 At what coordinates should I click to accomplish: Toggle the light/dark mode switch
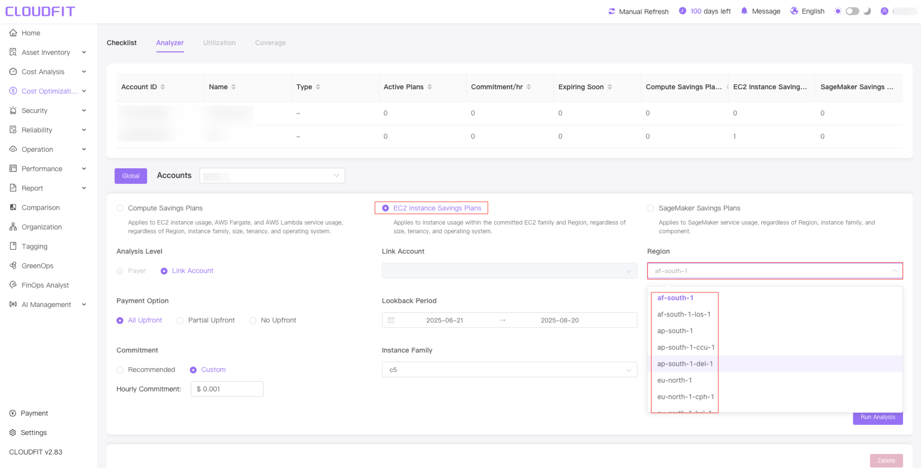click(853, 11)
